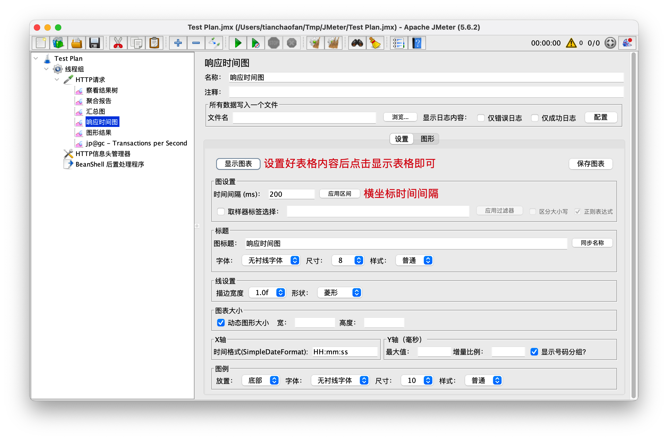Screen dimensions: 668x440
Task: Open the 描边宽度 1.0f dropdown
Action: [267, 293]
